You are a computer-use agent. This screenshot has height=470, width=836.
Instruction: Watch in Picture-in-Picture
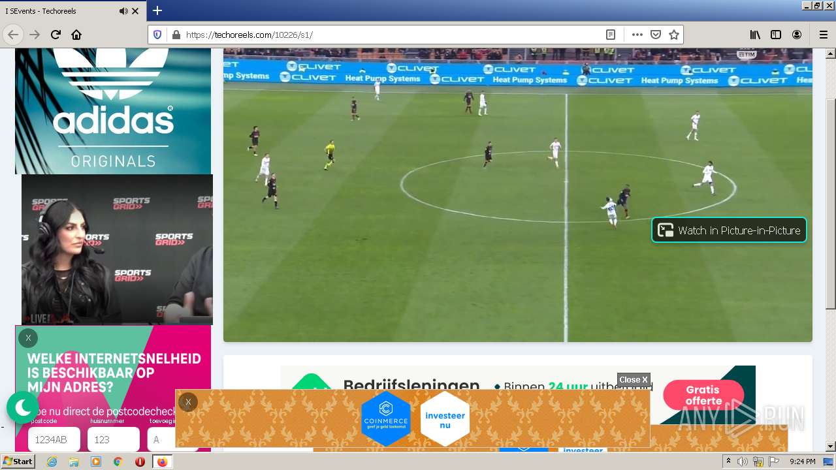729,230
